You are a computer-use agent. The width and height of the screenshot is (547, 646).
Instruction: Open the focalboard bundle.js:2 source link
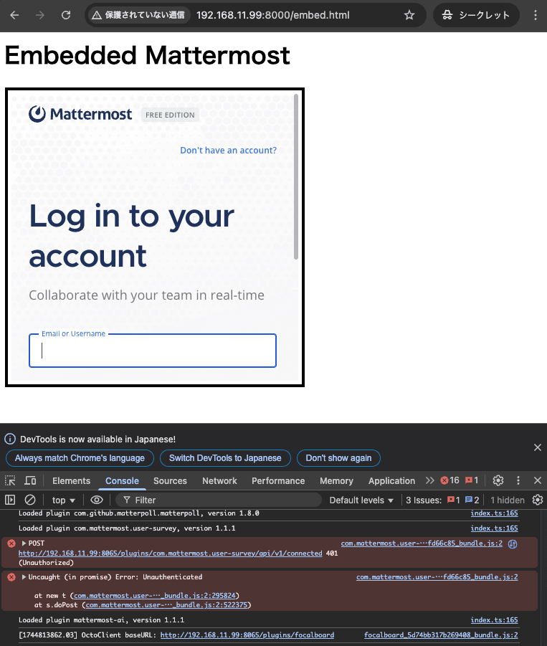(441, 635)
